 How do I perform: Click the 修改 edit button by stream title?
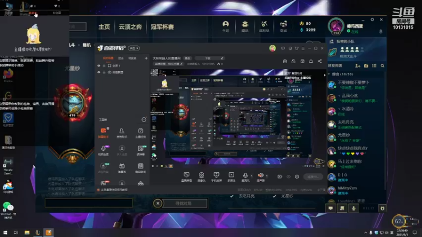pos(187,58)
